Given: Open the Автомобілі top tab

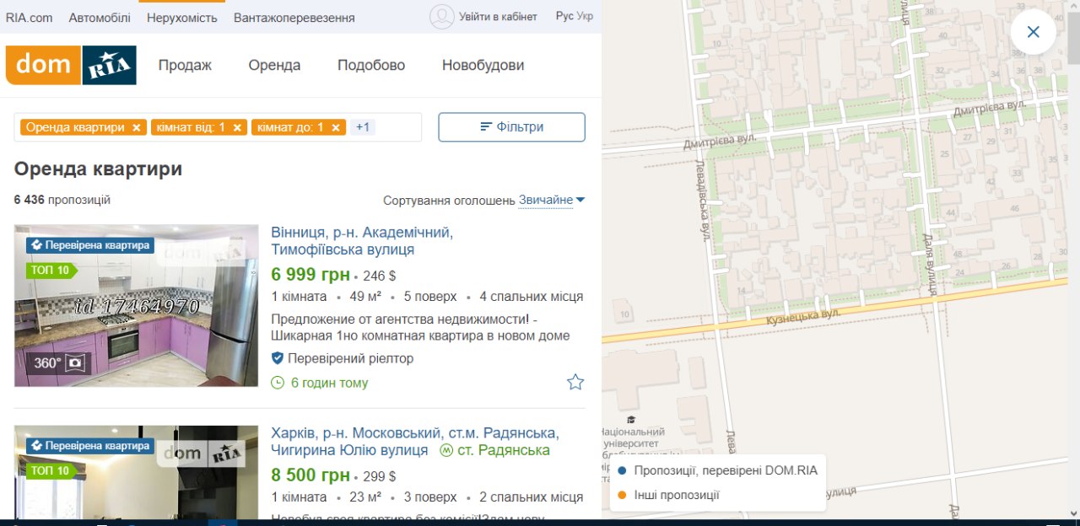Looking at the screenshot, I should click(100, 17).
